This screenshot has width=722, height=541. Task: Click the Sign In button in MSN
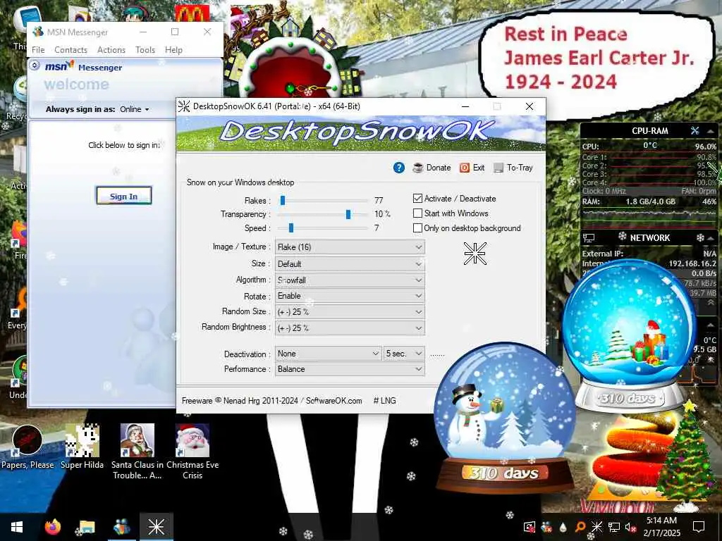[x=124, y=196]
